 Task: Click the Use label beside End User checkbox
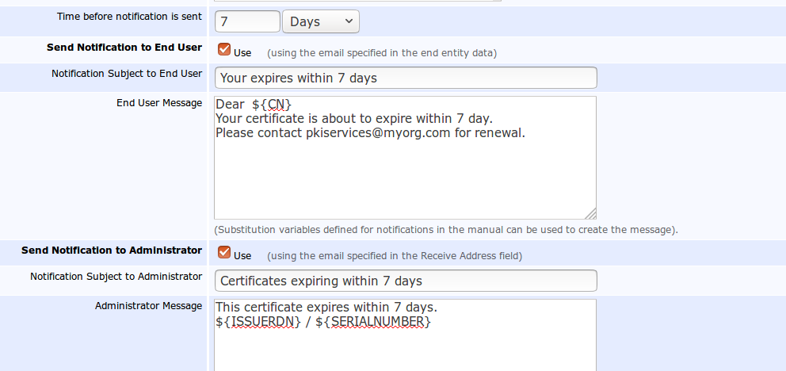(x=242, y=53)
